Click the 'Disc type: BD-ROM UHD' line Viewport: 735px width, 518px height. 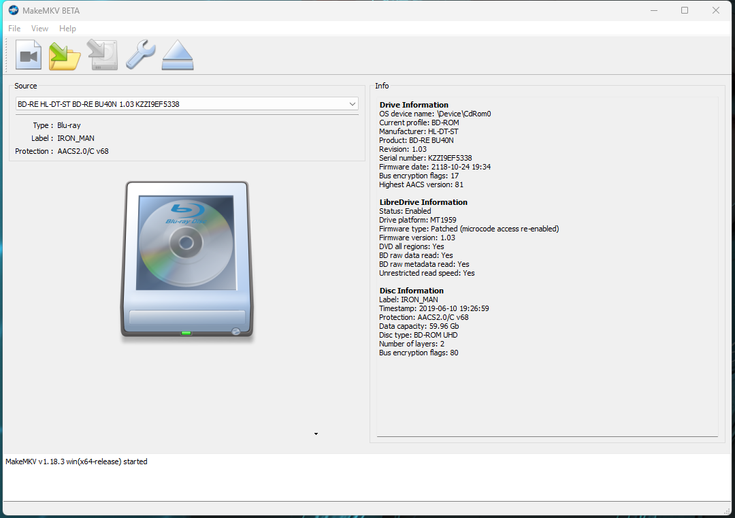(419, 336)
